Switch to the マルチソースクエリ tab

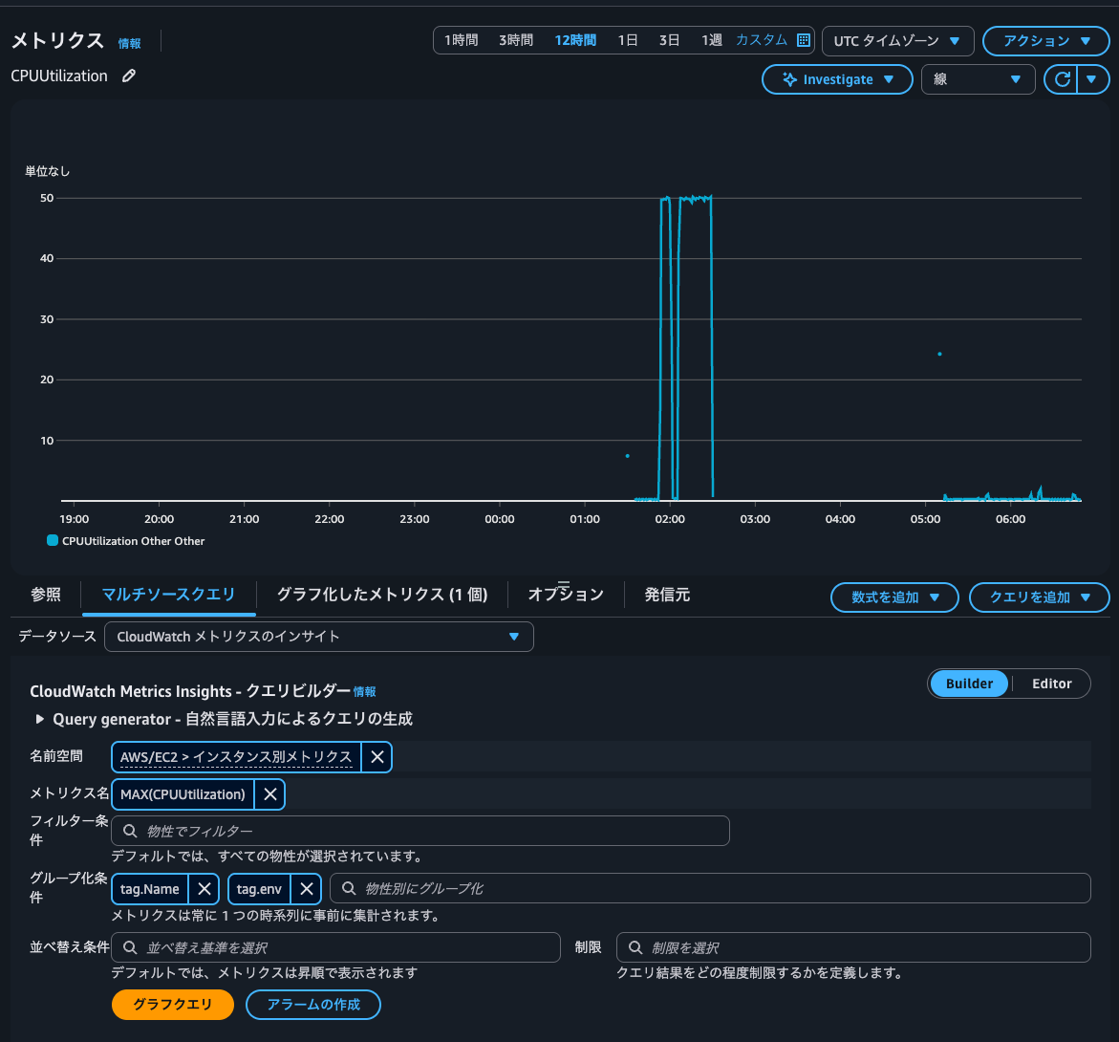pyautogui.click(x=168, y=595)
